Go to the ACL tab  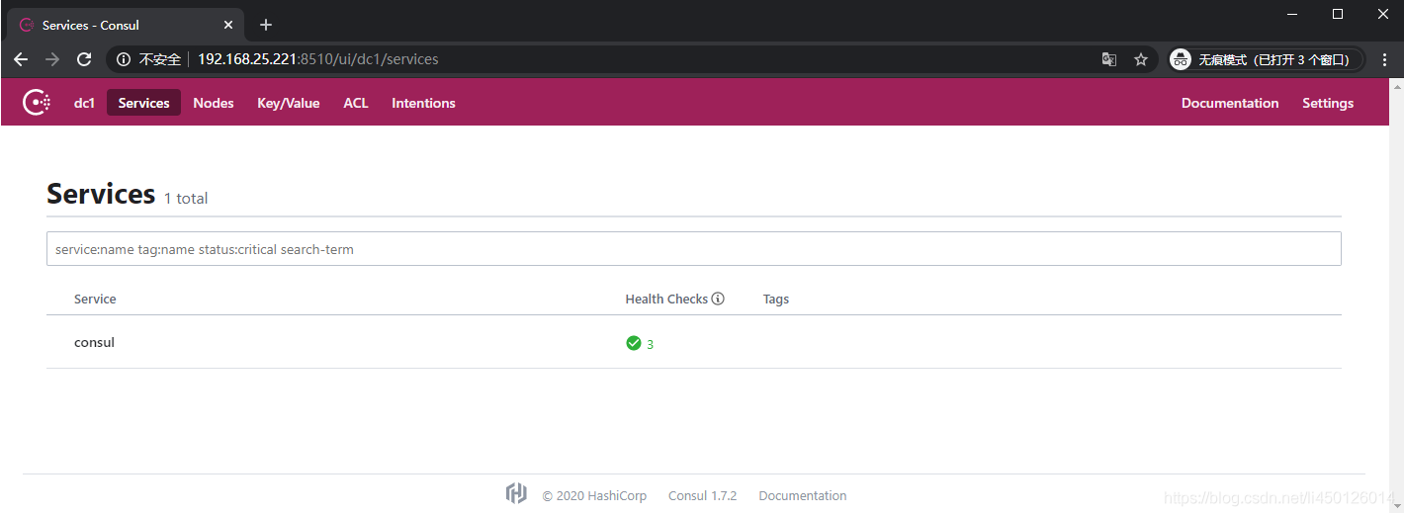point(356,103)
